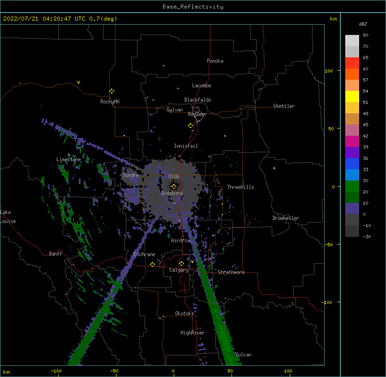Click the Blackfalds label

coord(197,100)
